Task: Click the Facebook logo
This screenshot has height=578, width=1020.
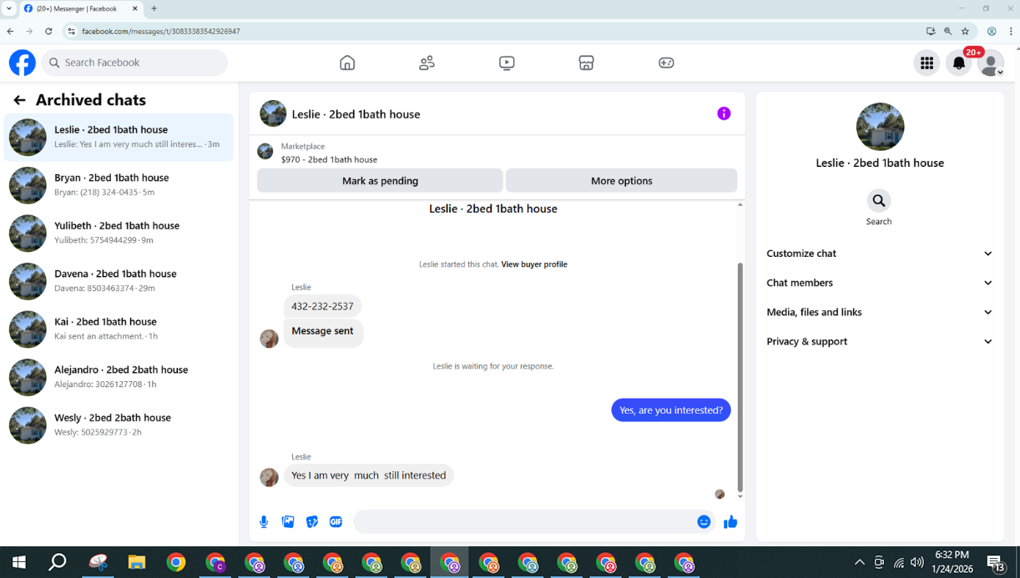Action: tap(23, 63)
